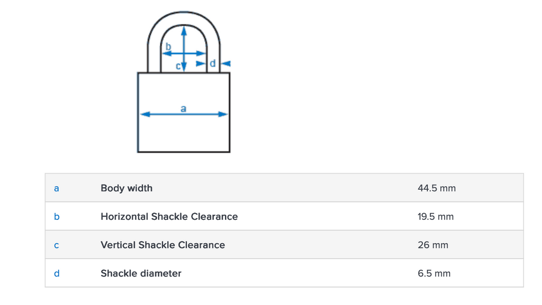Image resolution: width=542 pixels, height=305 pixels.
Task: Click the 'b' label inside the shackle
Action: (x=168, y=47)
